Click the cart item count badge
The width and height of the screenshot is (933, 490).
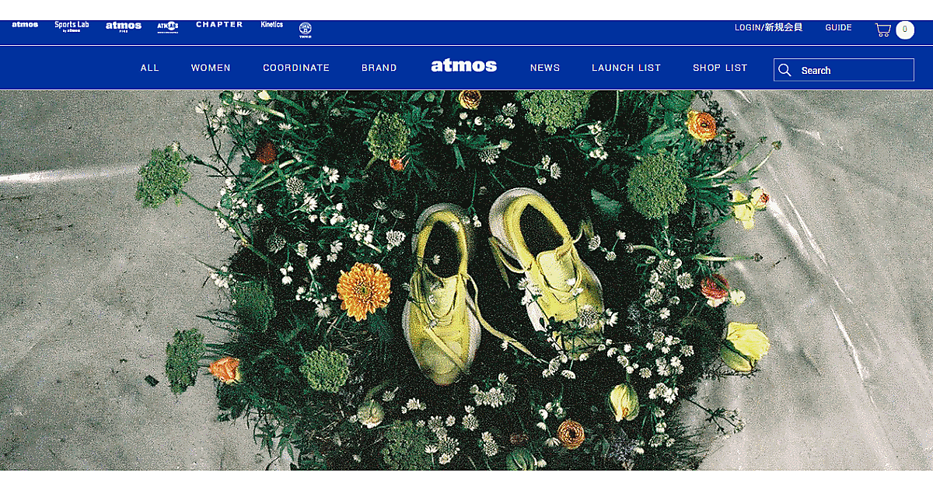(905, 30)
